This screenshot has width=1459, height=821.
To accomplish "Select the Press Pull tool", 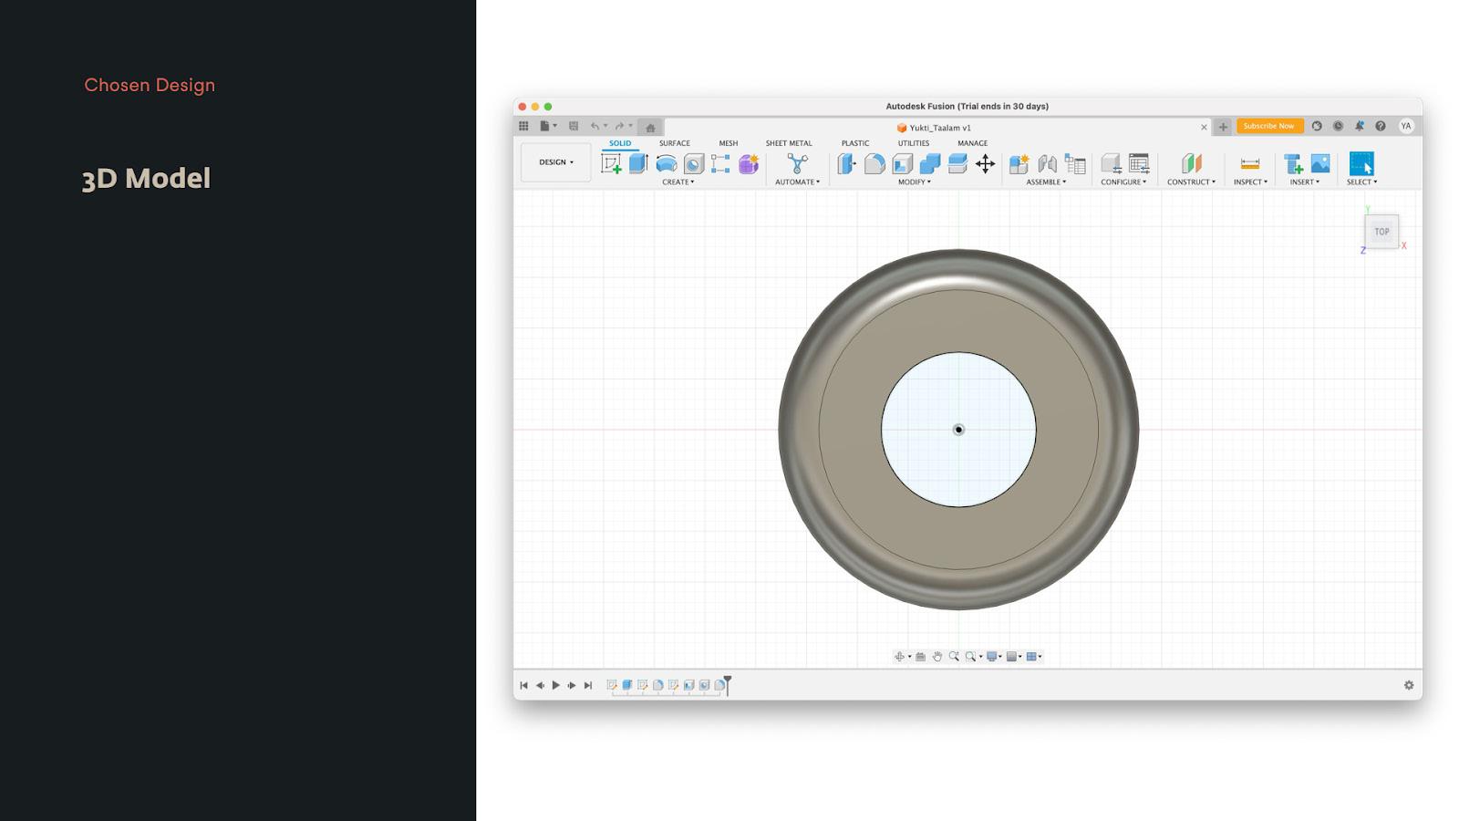I will pyautogui.click(x=846, y=163).
